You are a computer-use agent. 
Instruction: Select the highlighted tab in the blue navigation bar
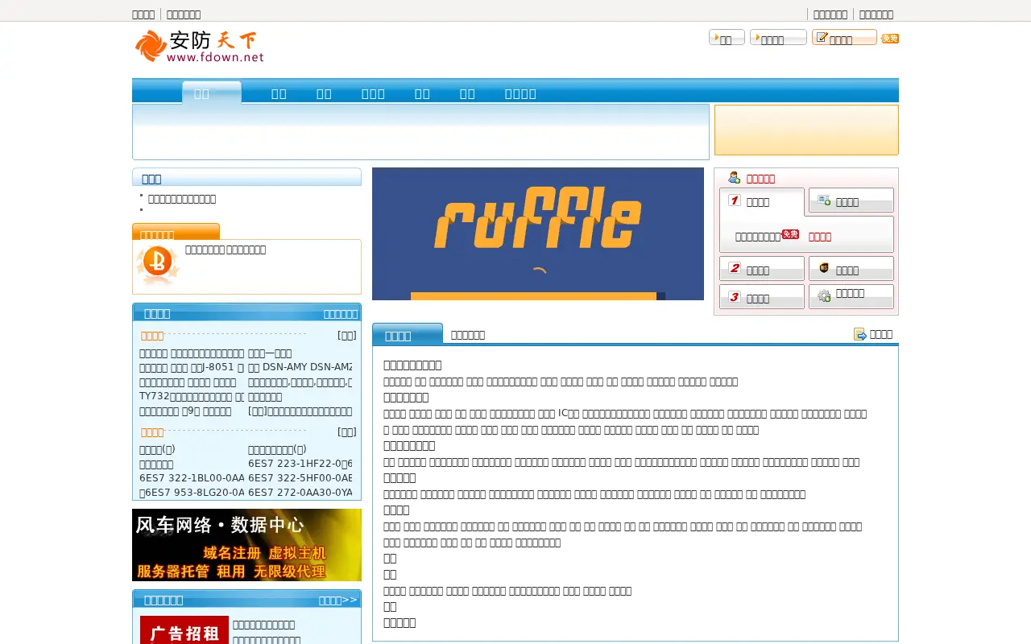(x=211, y=93)
